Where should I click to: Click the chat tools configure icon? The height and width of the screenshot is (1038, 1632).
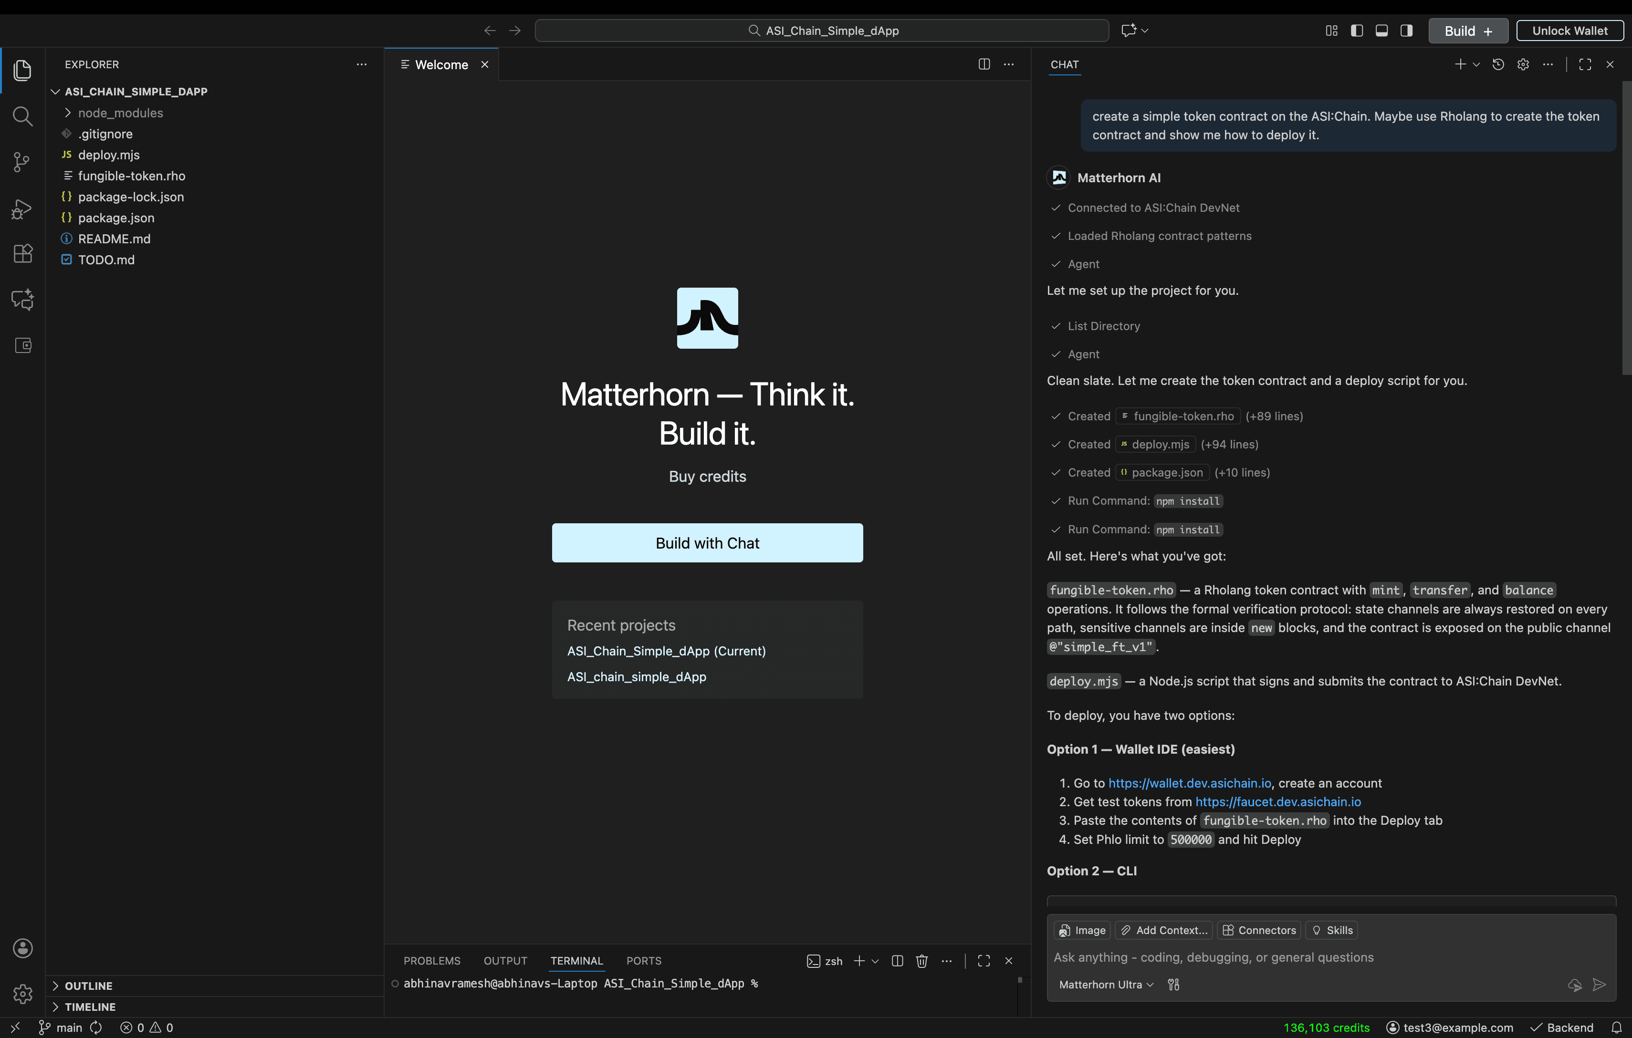(x=1174, y=985)
